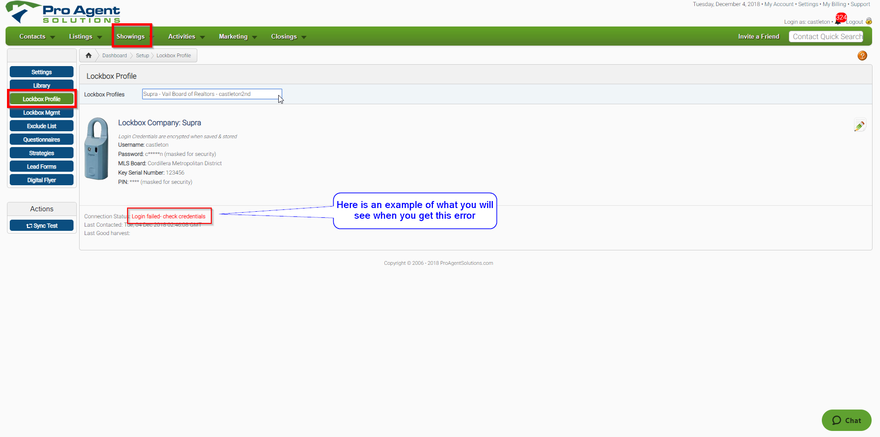
Task: Open Strategies in the sidebar
Action: tap(41, 153)
